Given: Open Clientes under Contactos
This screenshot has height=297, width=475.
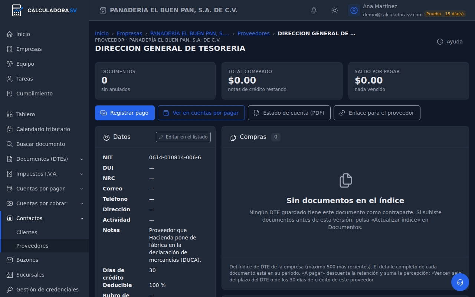Looking at the screenshot, I should 45,232.
